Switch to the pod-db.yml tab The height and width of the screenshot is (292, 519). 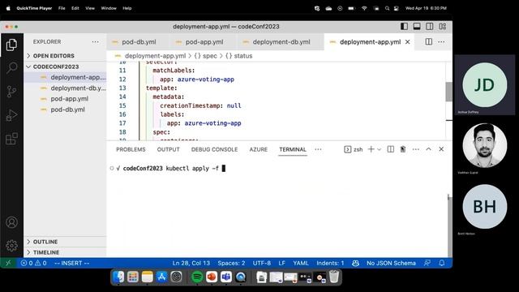(x=139, y=41)
